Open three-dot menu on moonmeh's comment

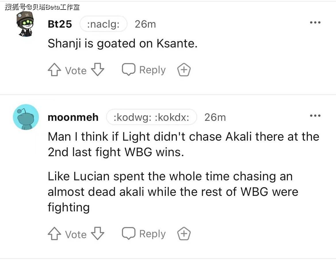[315, 116]
